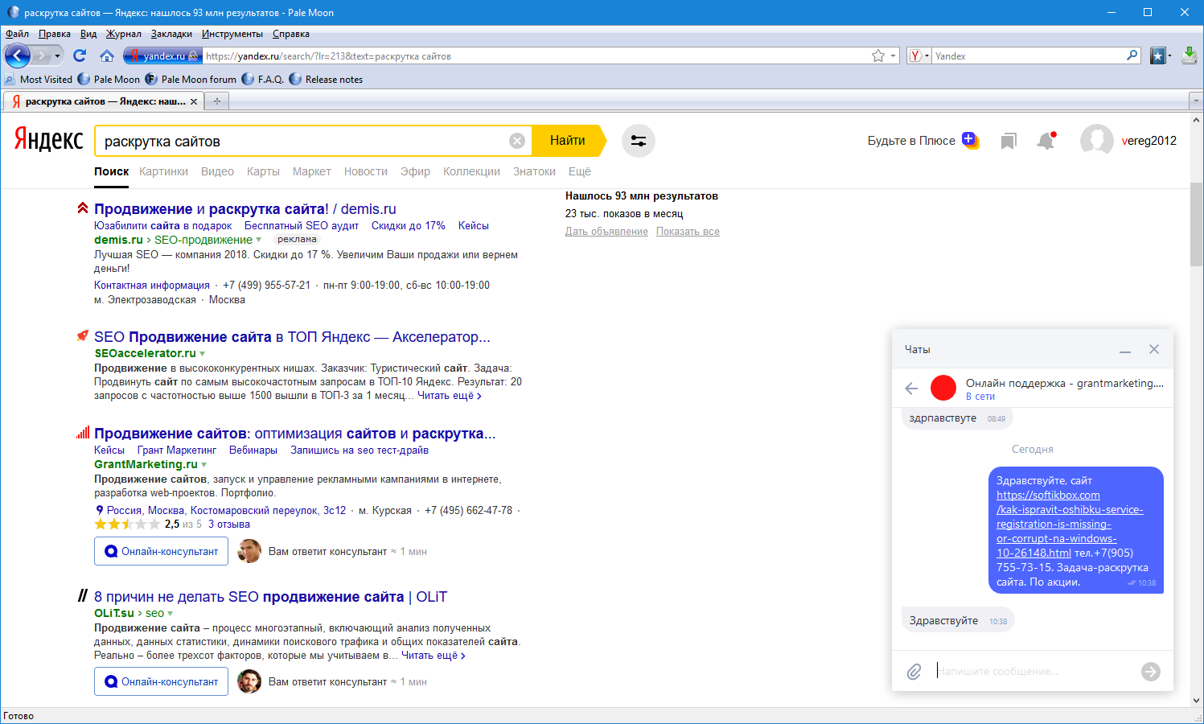This screenshot has width=1204, height=724.
Task: Expand the OLiT.su seo options arrow
Action: (x=170, y=613)
